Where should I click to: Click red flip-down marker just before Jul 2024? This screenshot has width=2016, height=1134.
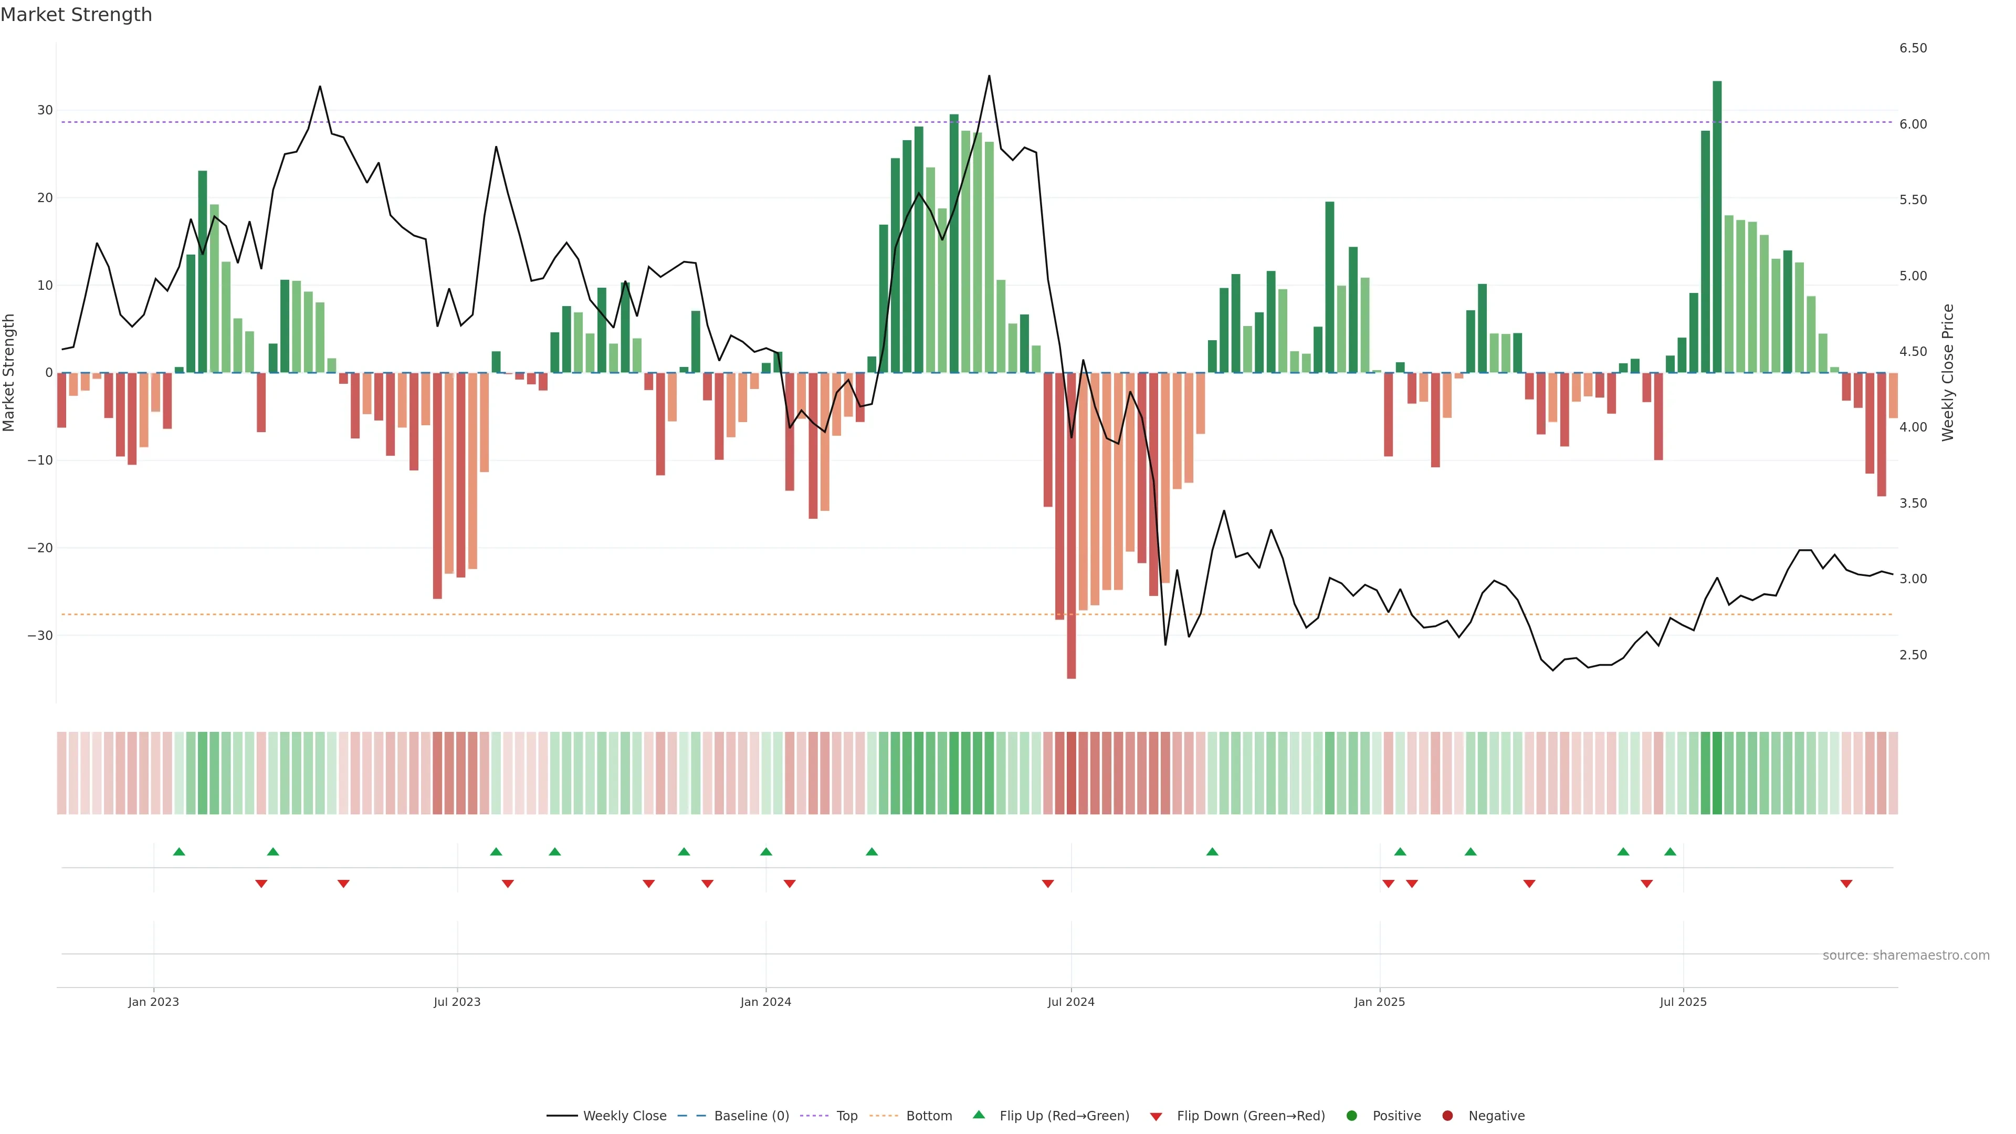[1048, 884]
